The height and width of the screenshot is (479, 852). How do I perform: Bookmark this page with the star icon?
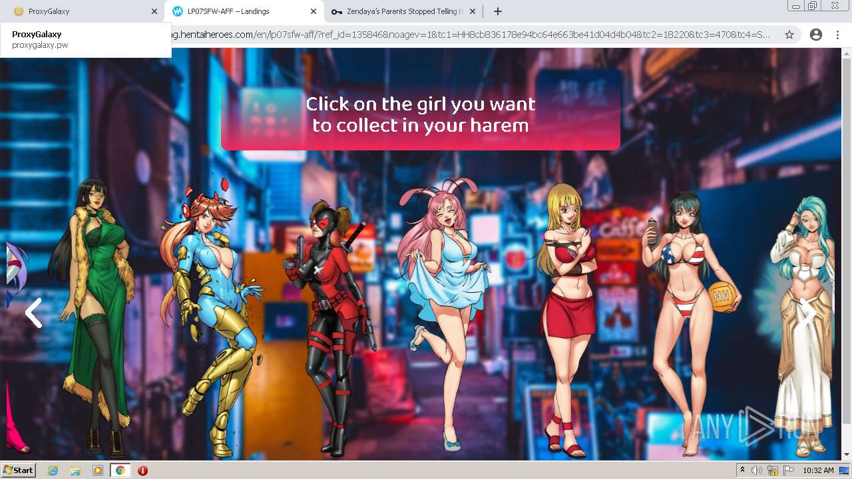pyautogui.click(x=789, y=35)
